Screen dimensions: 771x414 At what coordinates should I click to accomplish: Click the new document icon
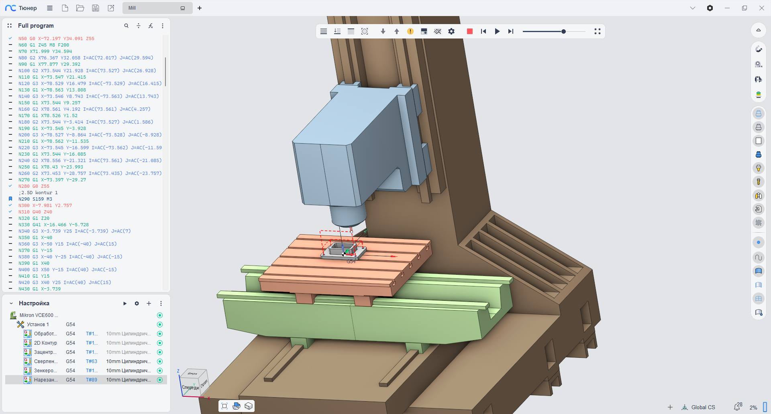click(65, 8)
